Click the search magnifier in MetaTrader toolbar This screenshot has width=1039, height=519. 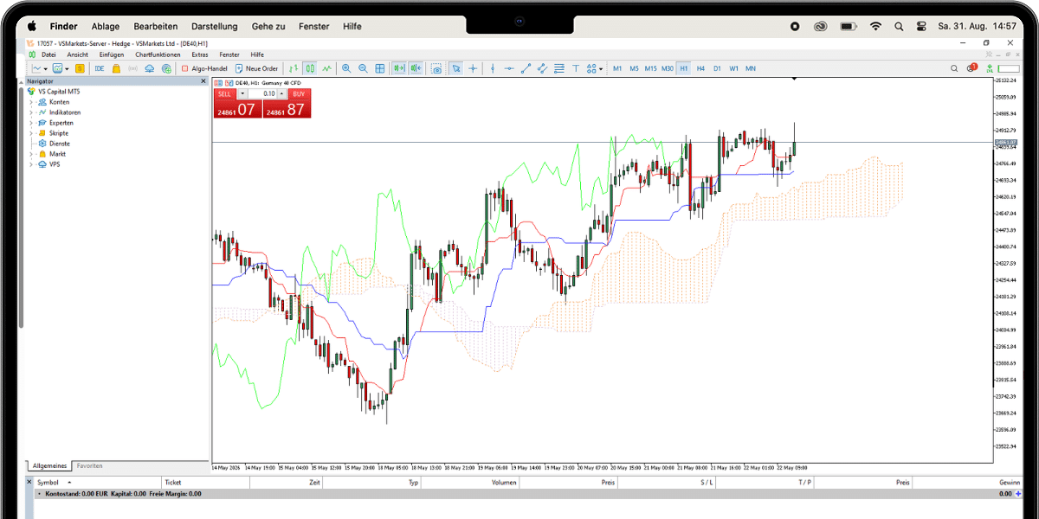[955, 68]
